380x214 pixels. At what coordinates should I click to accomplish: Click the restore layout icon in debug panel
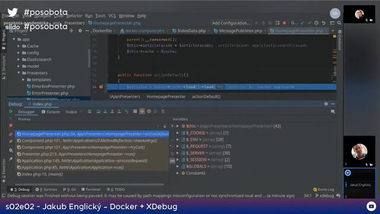(332, 112)
